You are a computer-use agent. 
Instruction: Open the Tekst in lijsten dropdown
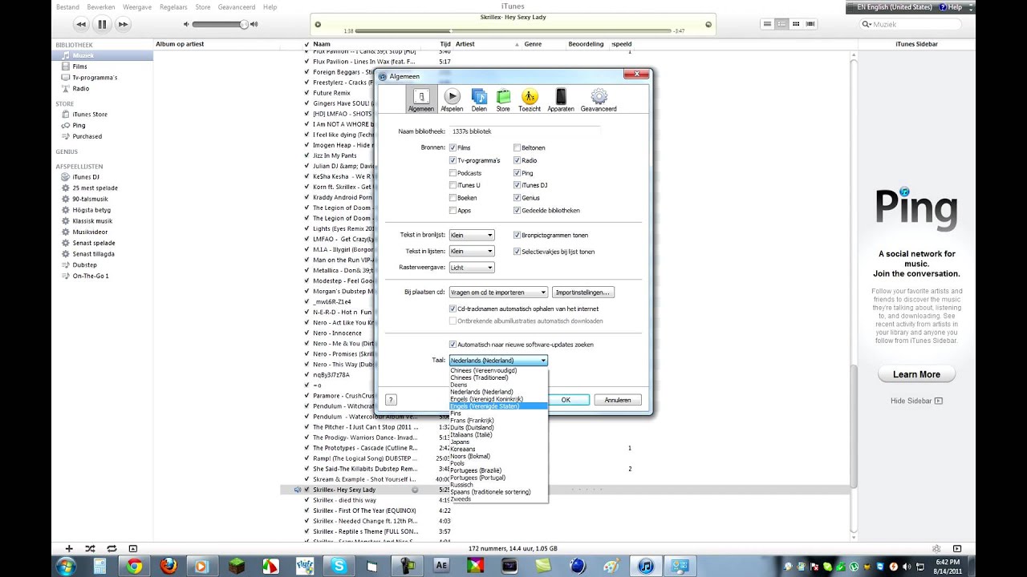coord(472,252)
